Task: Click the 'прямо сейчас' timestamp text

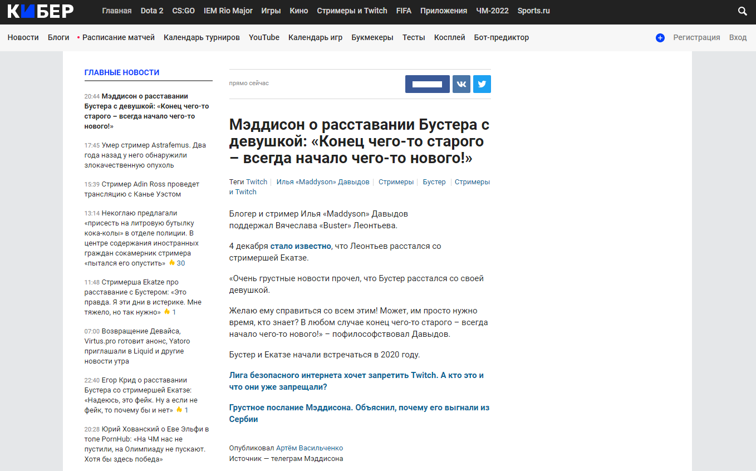Action: tap(249, 84)
